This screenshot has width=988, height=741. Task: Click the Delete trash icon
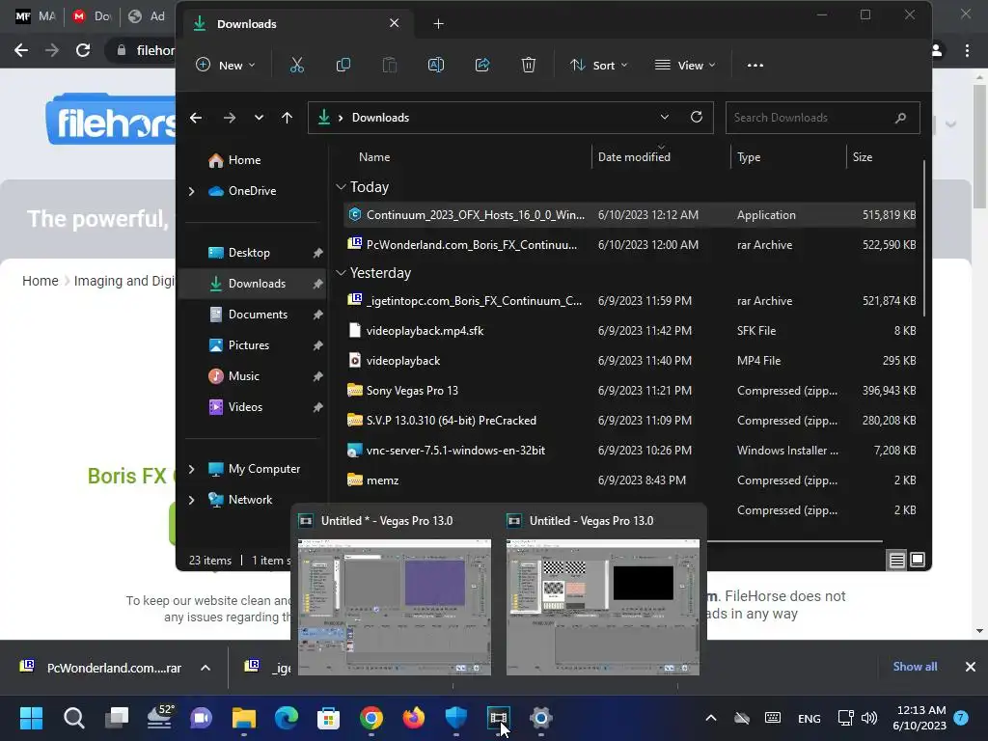click(529, 65)
